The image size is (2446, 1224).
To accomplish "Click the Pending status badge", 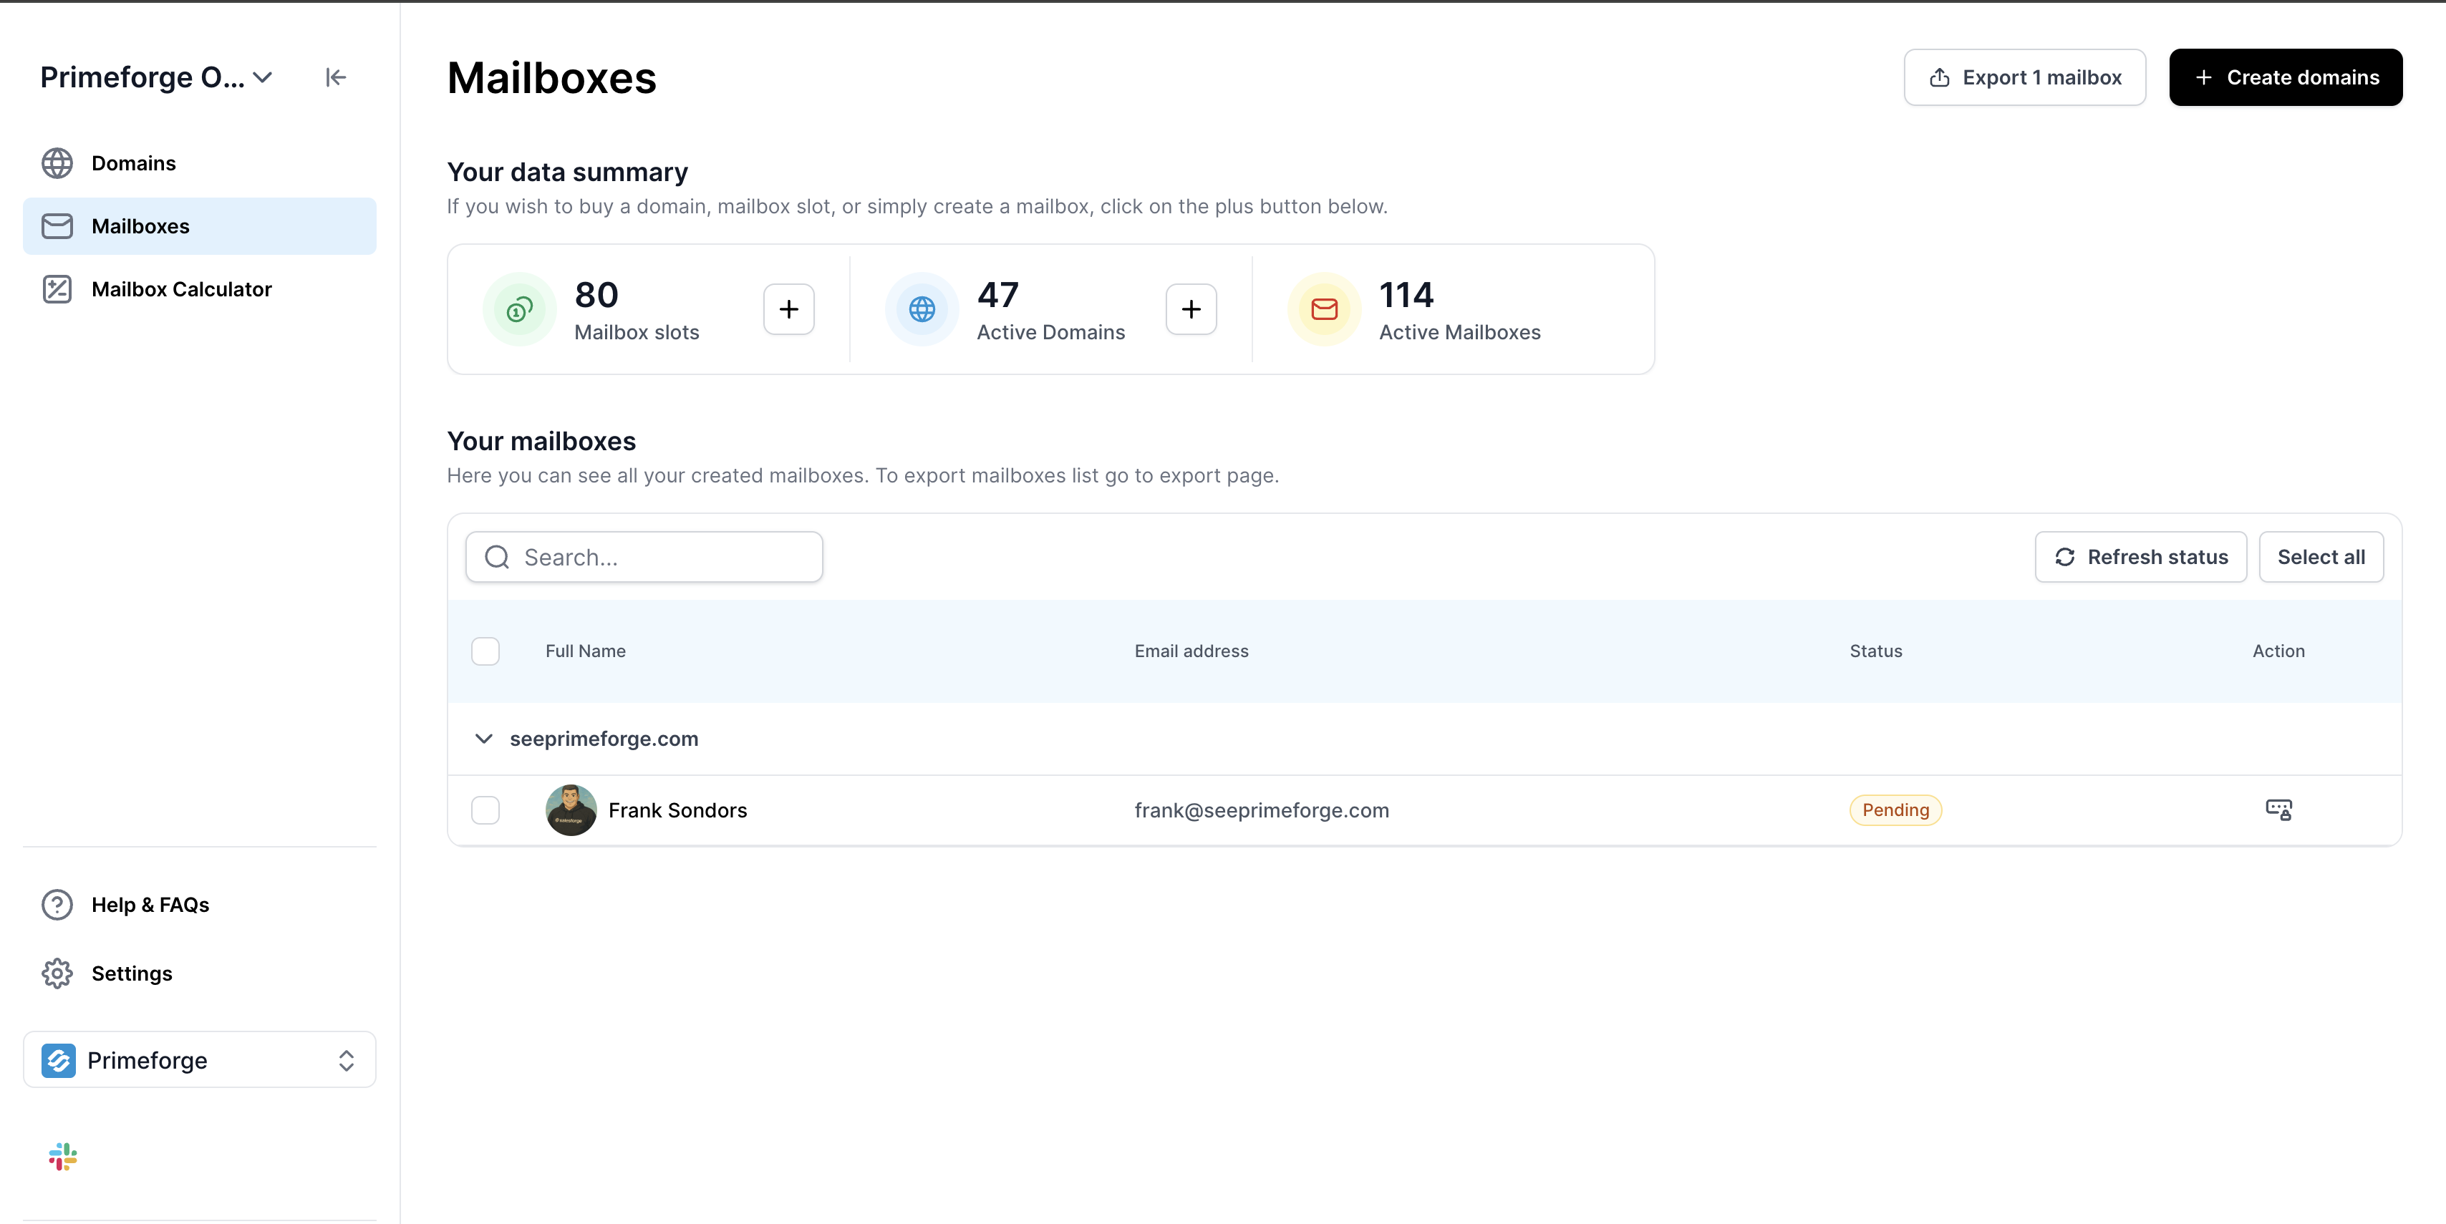I will pyautogui.click(x=1895, y=810).
